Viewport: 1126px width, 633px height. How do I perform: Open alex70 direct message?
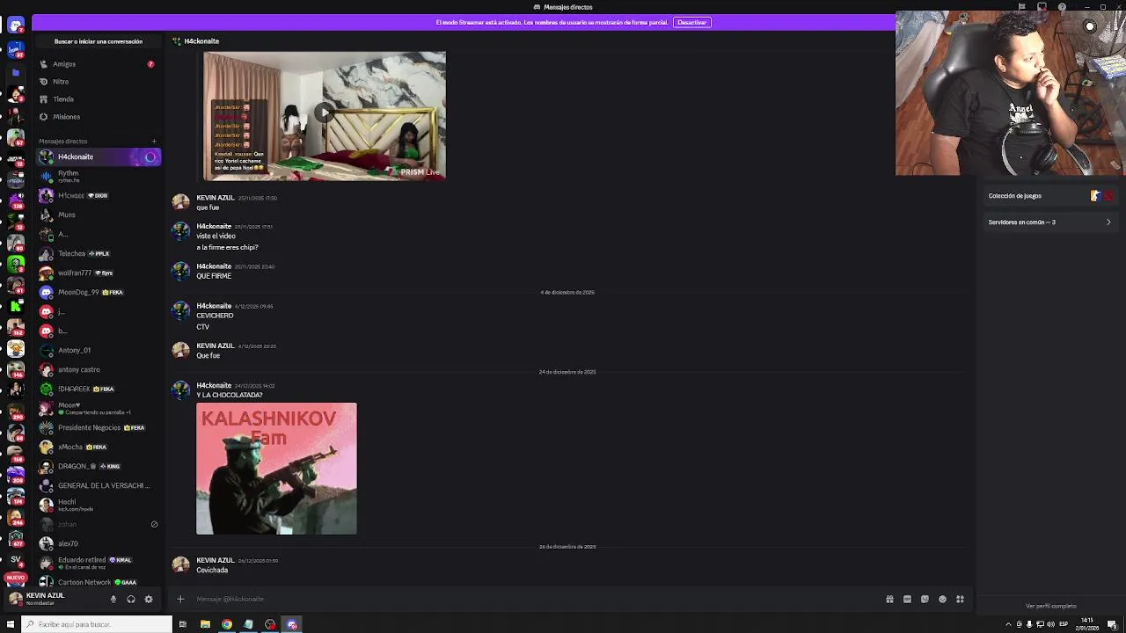(x=98, y=543)
